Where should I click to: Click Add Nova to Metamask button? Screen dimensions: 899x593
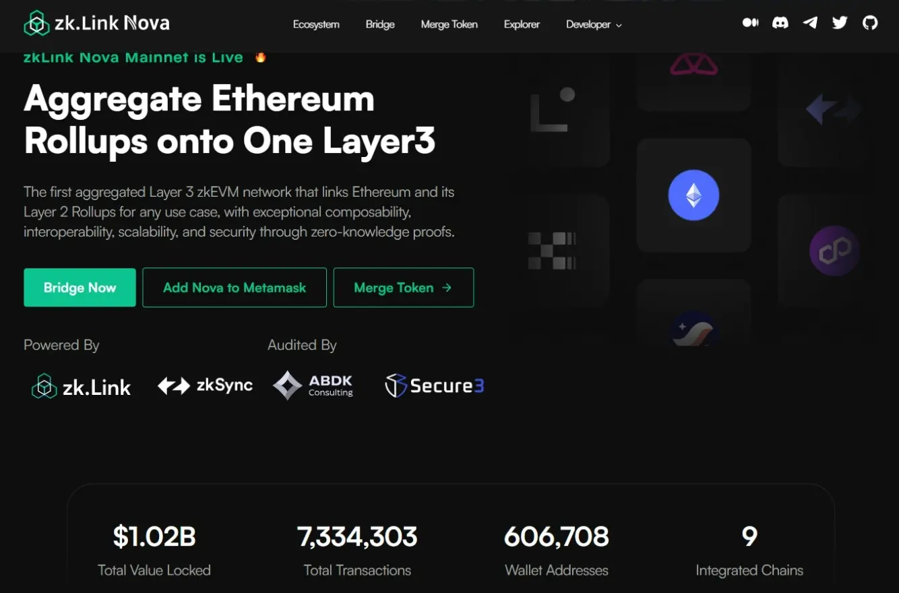pos(235,288)
